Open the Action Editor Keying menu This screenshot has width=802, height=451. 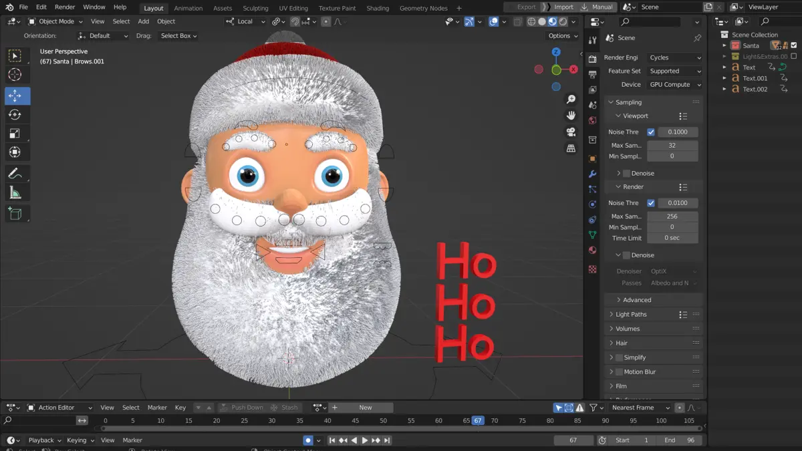point(80,440)
